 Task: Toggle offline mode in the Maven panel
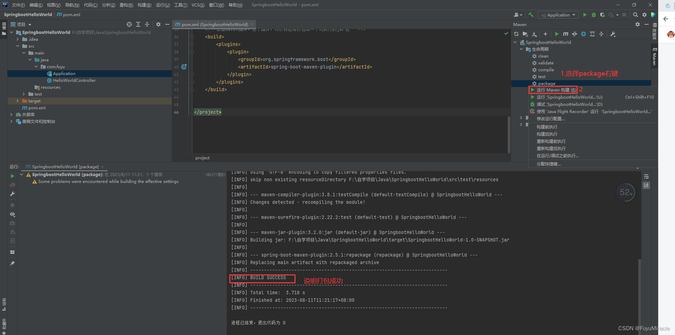[x=583, y=34]
